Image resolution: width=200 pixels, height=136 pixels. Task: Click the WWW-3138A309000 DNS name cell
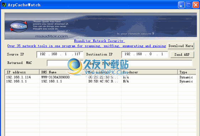coord(56,77)
